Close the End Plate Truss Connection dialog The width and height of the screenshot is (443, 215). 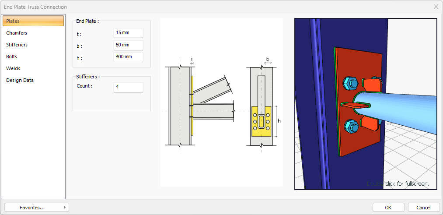coord(436,7)
